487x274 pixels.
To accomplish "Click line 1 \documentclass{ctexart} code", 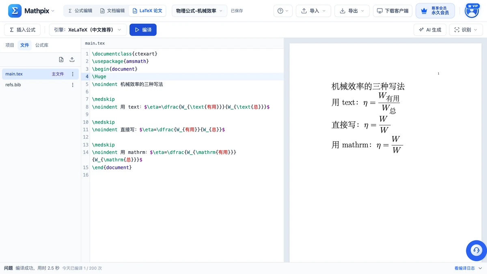I will pyautogui.click(x=125, y=54).
